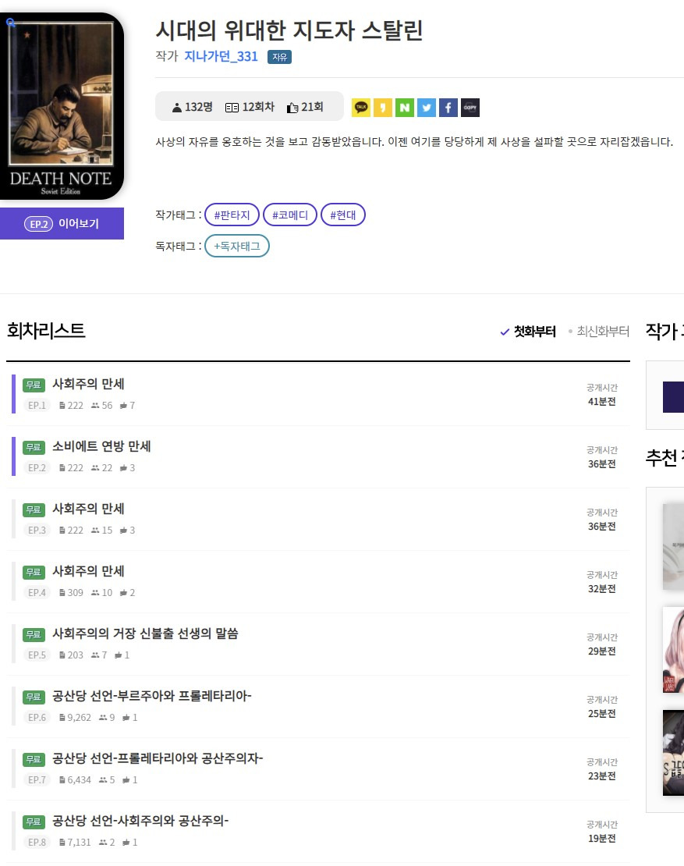Select the #판타지 tag
Image resolution: width=684 pixels, height=866 pixels.
pos(232,215)
